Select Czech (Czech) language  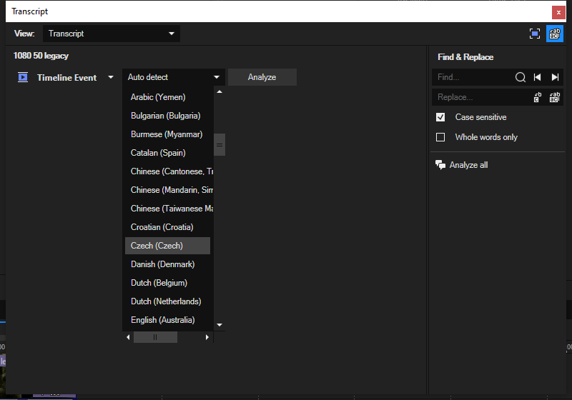167,246
